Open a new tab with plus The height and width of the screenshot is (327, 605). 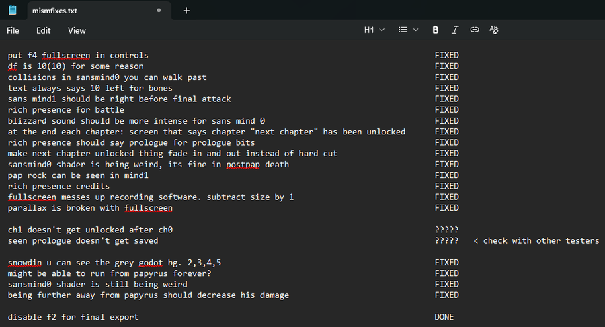coord(186,11)
